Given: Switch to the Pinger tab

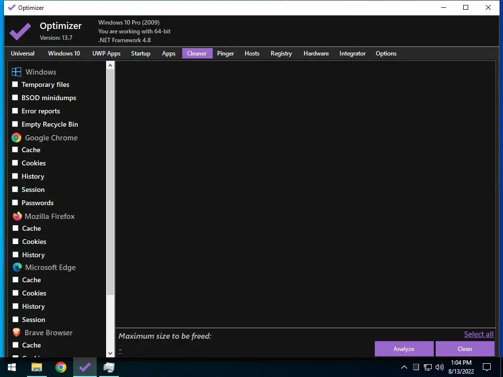Looking at the screenshot, I should 225,53.
